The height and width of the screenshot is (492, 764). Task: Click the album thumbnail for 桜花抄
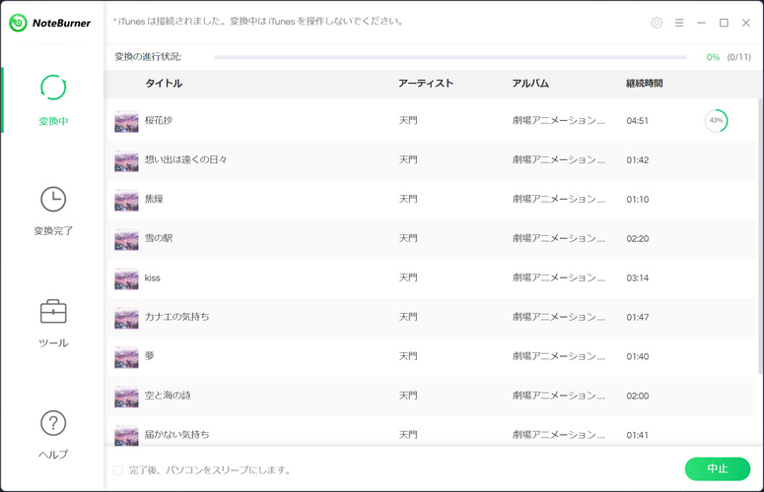coord(127,121)
